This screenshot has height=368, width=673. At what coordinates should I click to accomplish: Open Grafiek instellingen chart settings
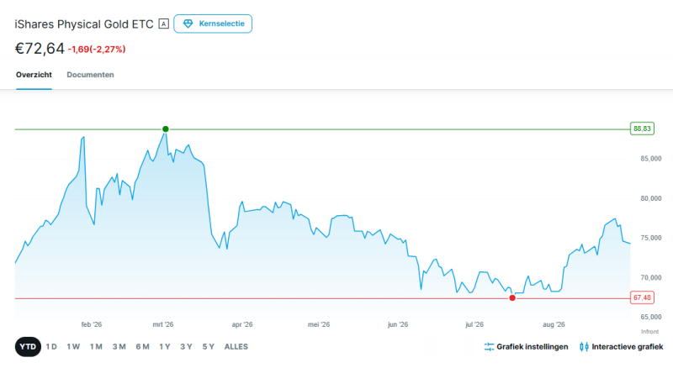click(527, 346)
